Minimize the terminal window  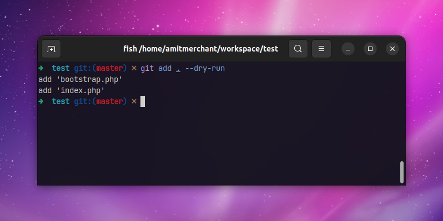(x=348, y=49)
